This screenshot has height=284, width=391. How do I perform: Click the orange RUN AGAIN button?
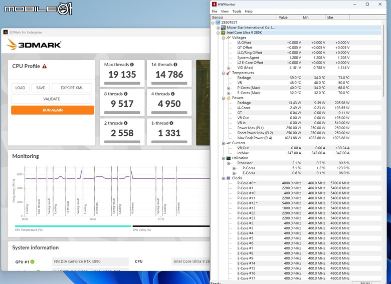pos(53,110)
